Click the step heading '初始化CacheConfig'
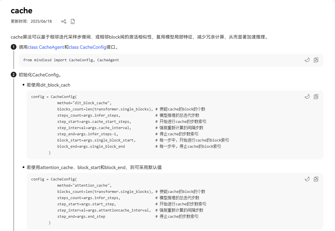 [x=40, y=75]
